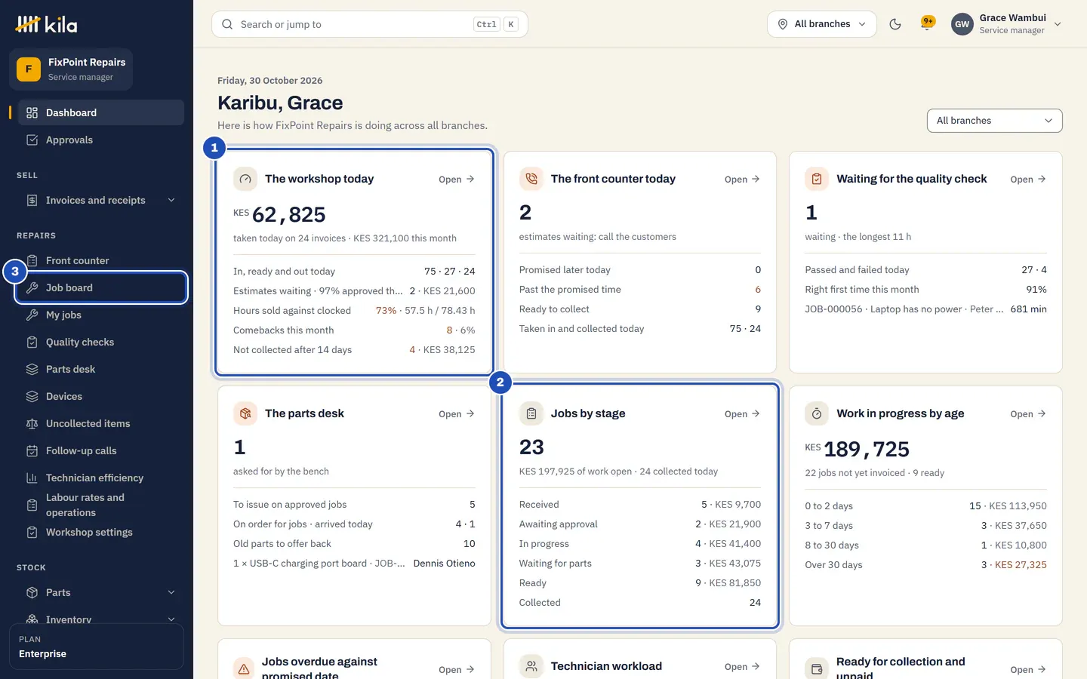The width and height of the screenshot is (1087, 679).
Task: Click the parts desk card icon
Action: coord(245,413)
